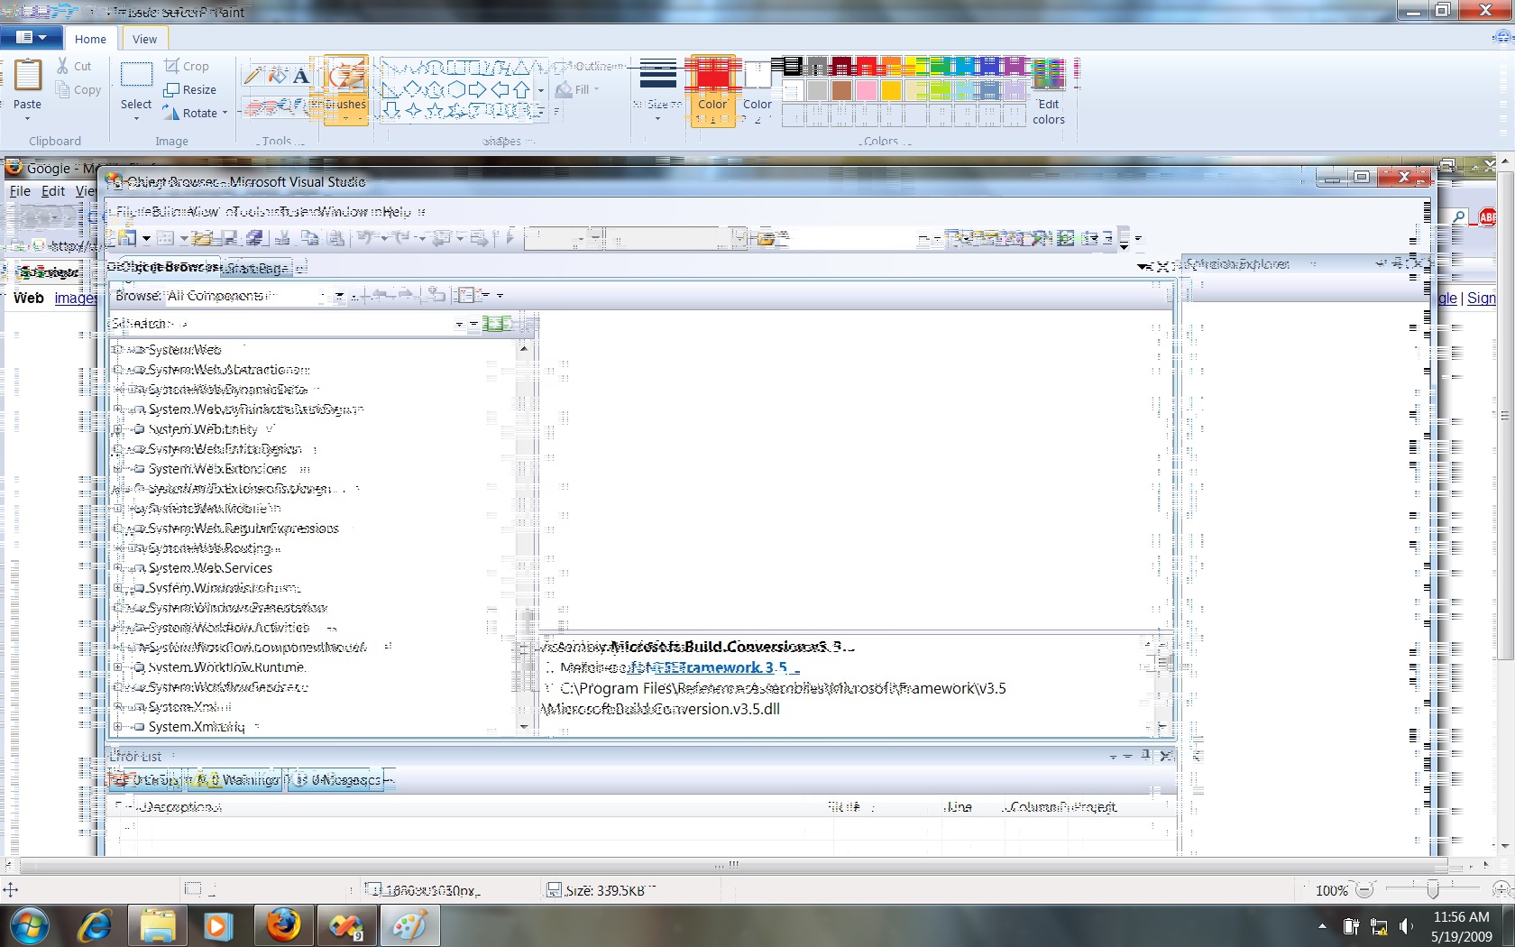The height and width of the screenshot is (947, 1515).
Task: Choose the hexagon shape
Action: [x=456, y=89]
